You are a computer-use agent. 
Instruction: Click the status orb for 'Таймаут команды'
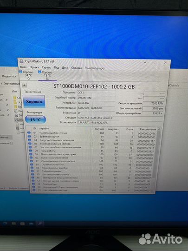[32, 171]
